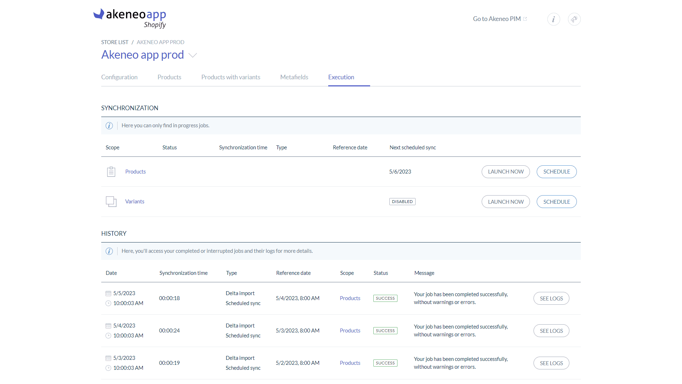Click the SUCCESS badge for 5/5/2023 job
Viewport: 682px width, 384px height.
coord(385,298)
